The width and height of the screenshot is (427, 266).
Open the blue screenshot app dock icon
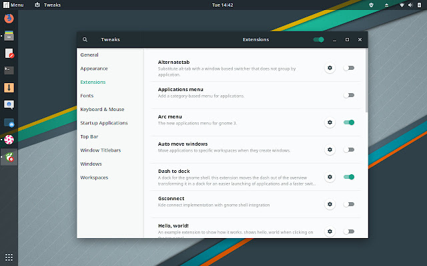click(x=9, y=122)
